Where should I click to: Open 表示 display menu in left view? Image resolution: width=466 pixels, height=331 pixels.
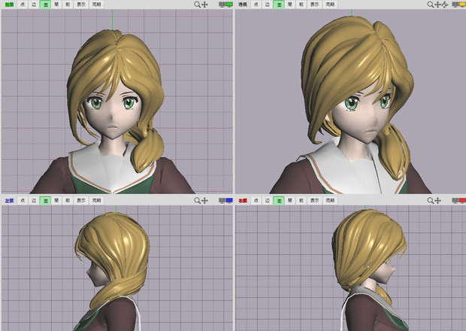(81, 200)
